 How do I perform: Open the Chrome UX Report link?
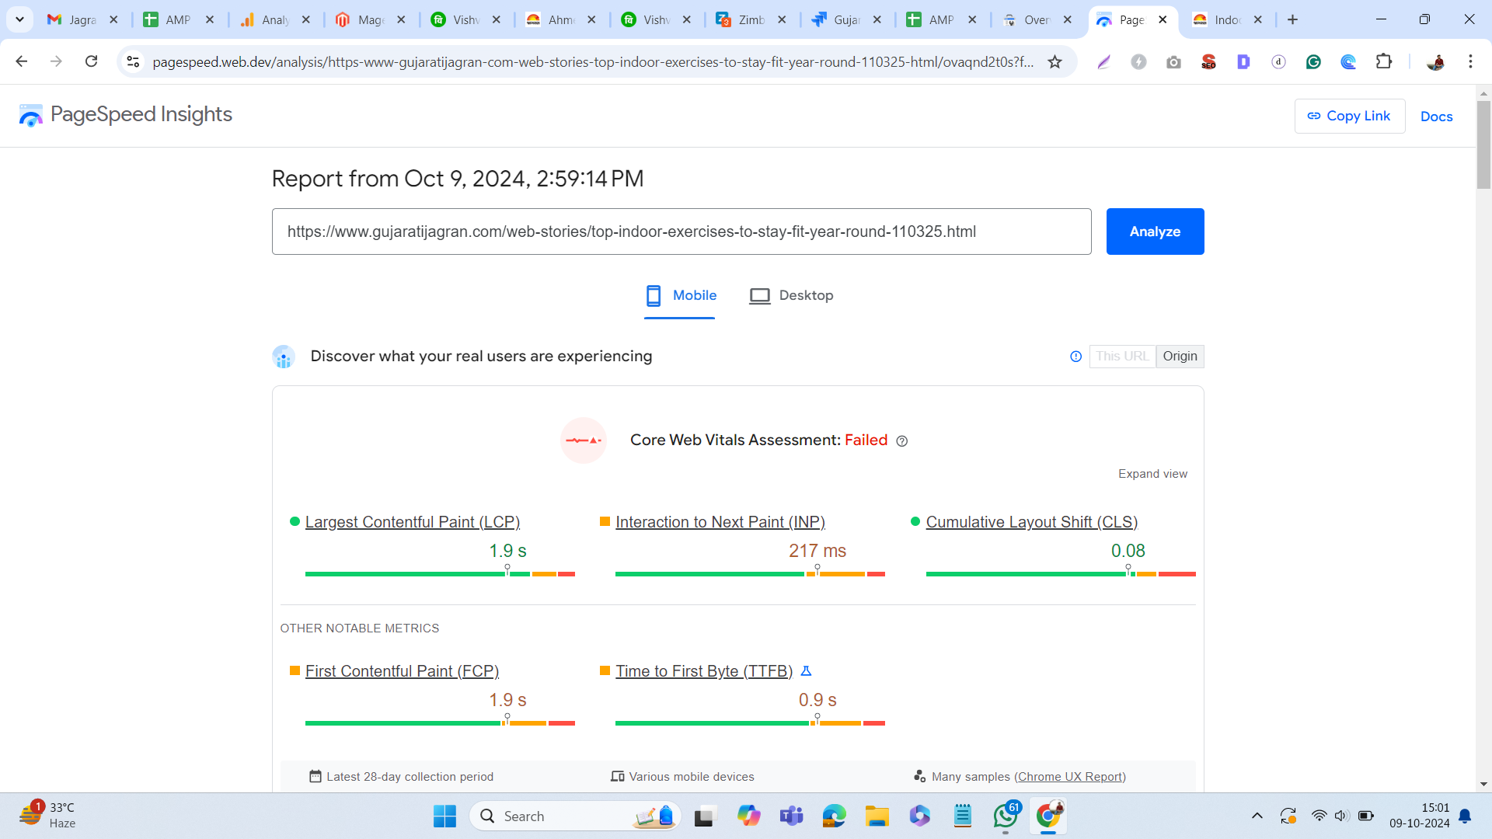tap(1070, 776)
